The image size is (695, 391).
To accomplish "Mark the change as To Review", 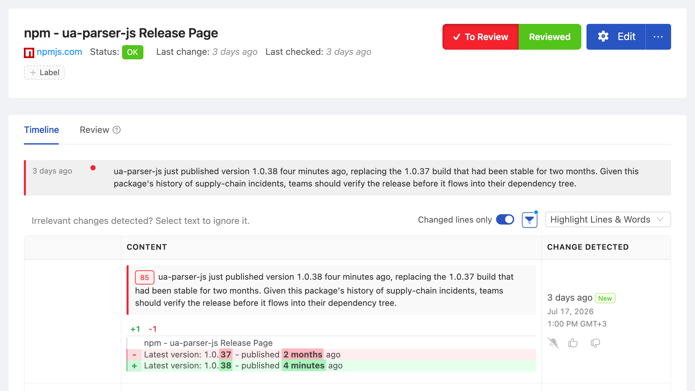I will click(481, 37).
